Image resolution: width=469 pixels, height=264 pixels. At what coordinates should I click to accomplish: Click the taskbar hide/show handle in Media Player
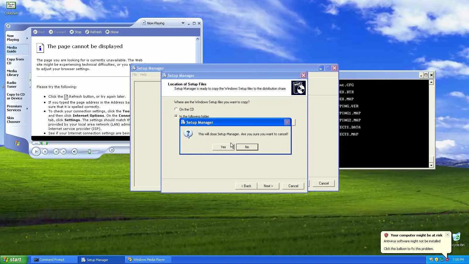pyautogui.click(x=30, y=80)
